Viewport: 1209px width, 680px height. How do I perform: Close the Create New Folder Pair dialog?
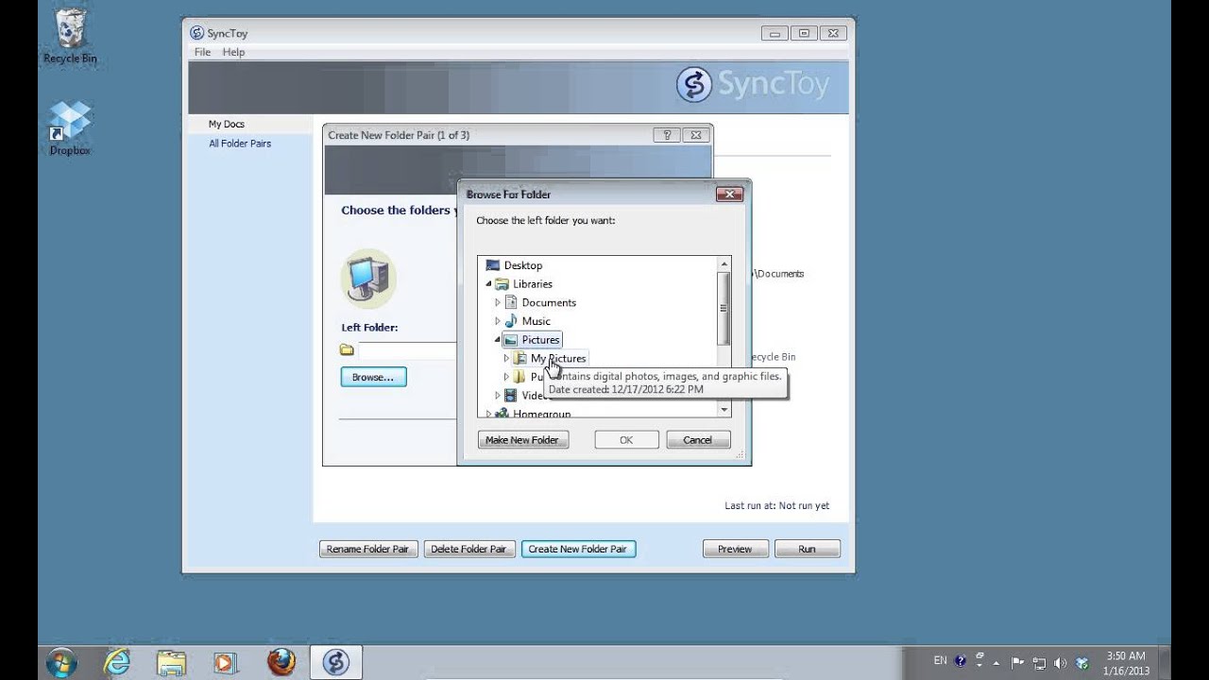click(x=695, y=135)
